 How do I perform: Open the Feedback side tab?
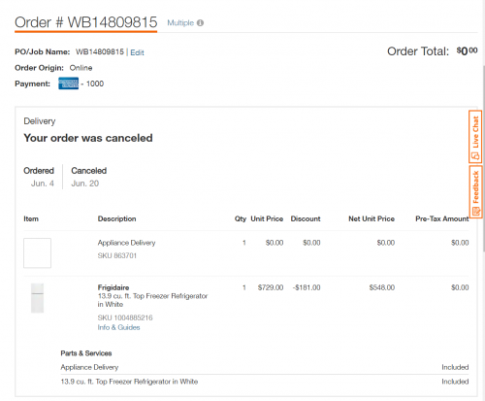click(475, 192)
